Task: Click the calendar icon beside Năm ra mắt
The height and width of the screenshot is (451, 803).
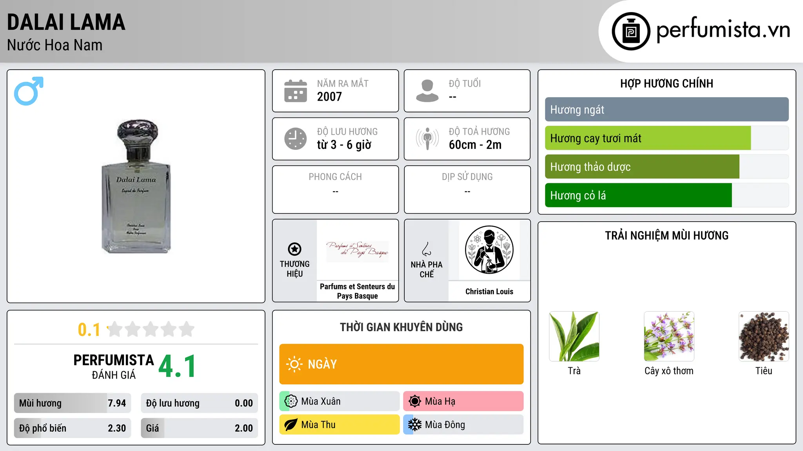Action: 296,91
